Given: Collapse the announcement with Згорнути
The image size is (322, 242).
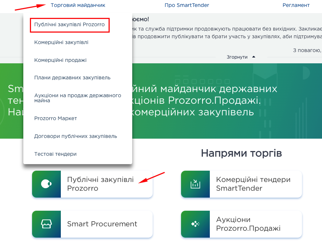Looking at the screenshot, I should coord(237,57).
